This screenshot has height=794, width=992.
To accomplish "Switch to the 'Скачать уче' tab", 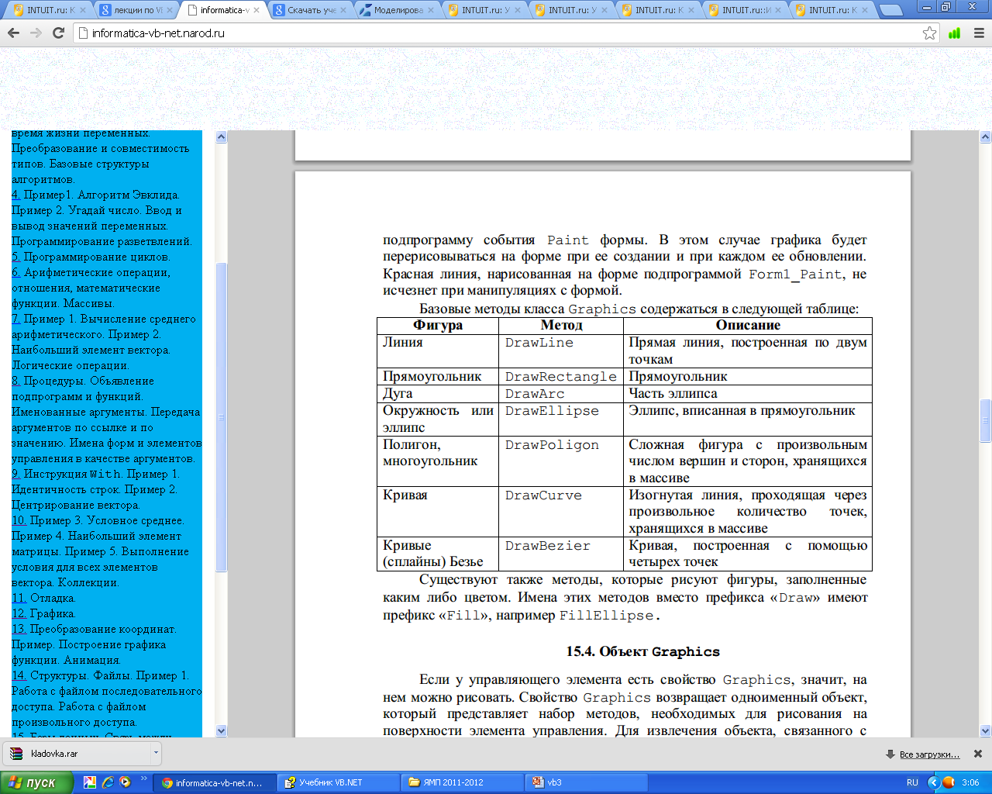I will pyautogui.click(x=310, y=10).
